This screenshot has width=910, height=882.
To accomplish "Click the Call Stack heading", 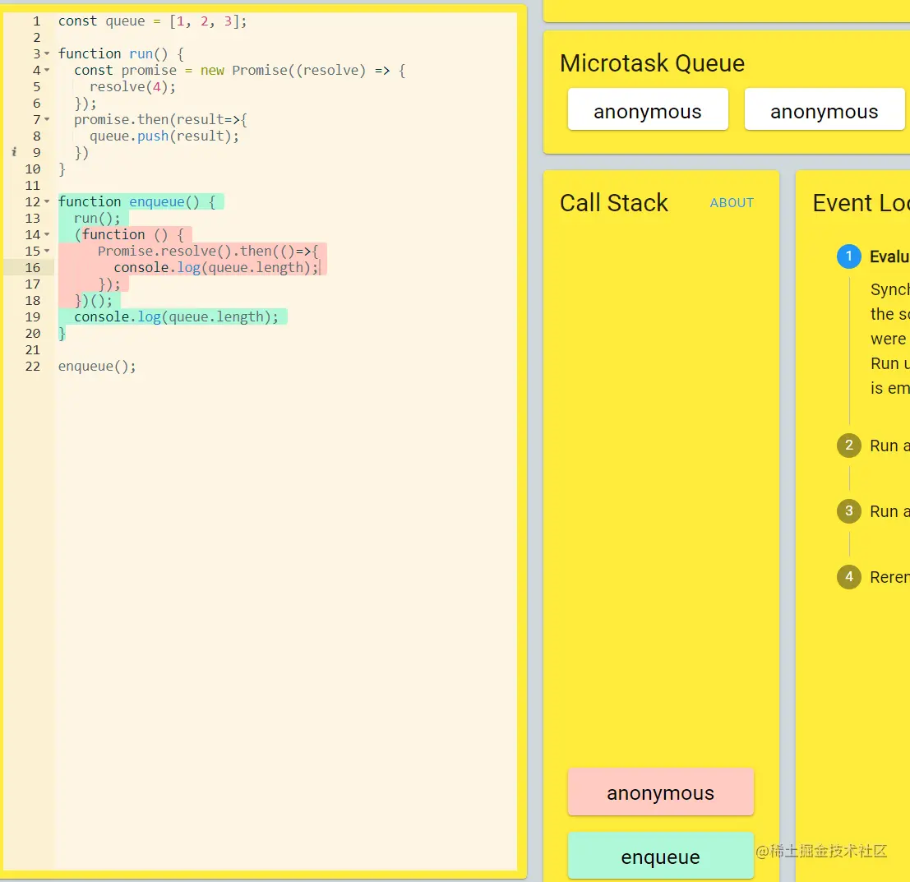I will coord(614,203).
